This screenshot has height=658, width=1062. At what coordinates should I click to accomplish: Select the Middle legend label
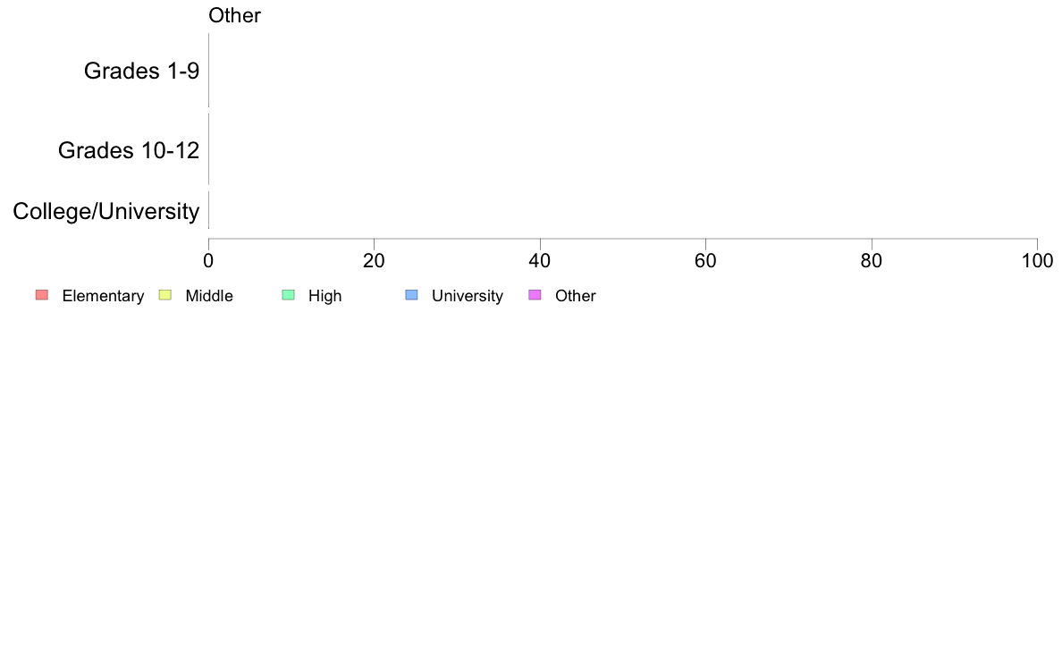[x=209, y=296]
